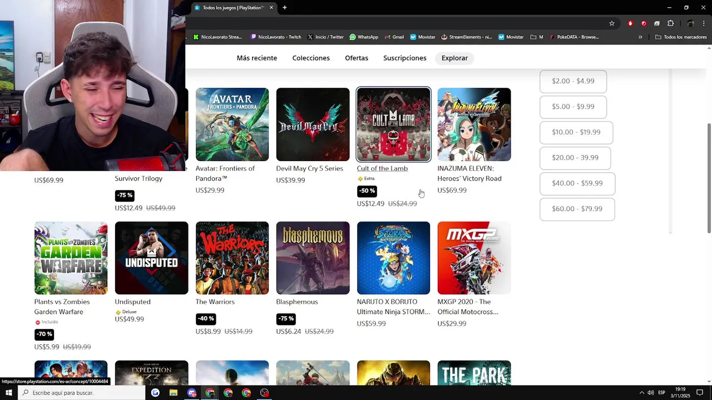
Task: Open the Cult of the Lamb title link
Action: [x=382, y=168]
